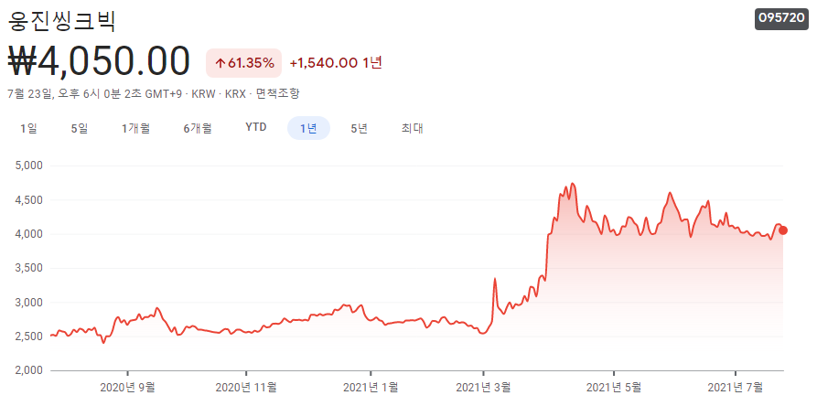817x406 pixels.
Task: Click the ₩4,050.00 current price
Action: [100, 62]
